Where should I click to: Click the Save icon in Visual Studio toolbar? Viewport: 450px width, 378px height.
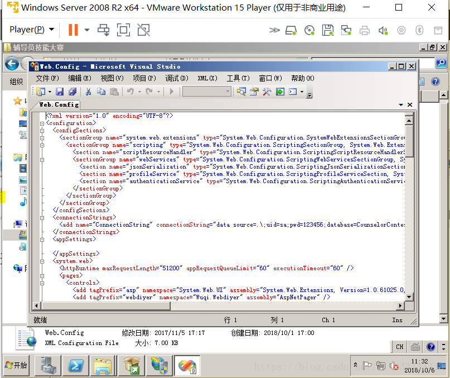point(60,92)
